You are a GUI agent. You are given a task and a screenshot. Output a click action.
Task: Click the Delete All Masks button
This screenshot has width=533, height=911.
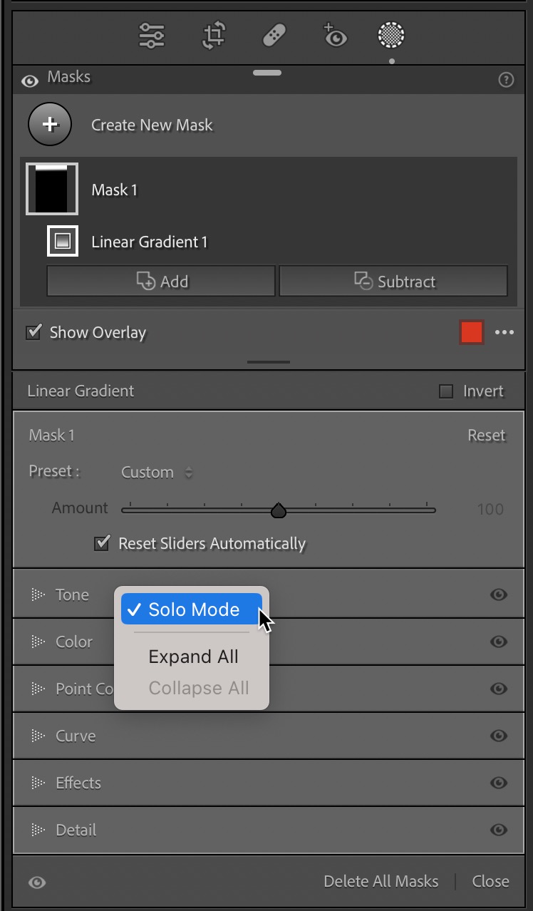point(381,881)
